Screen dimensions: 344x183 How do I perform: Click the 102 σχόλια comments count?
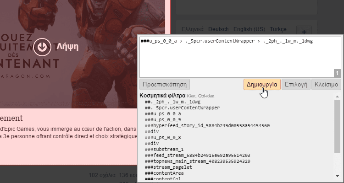102,175
